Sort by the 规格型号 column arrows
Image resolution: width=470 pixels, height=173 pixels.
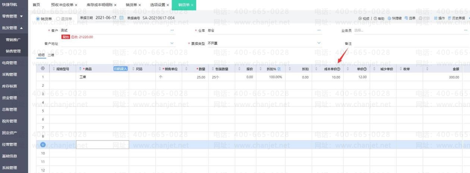click(x=53, y=69)
